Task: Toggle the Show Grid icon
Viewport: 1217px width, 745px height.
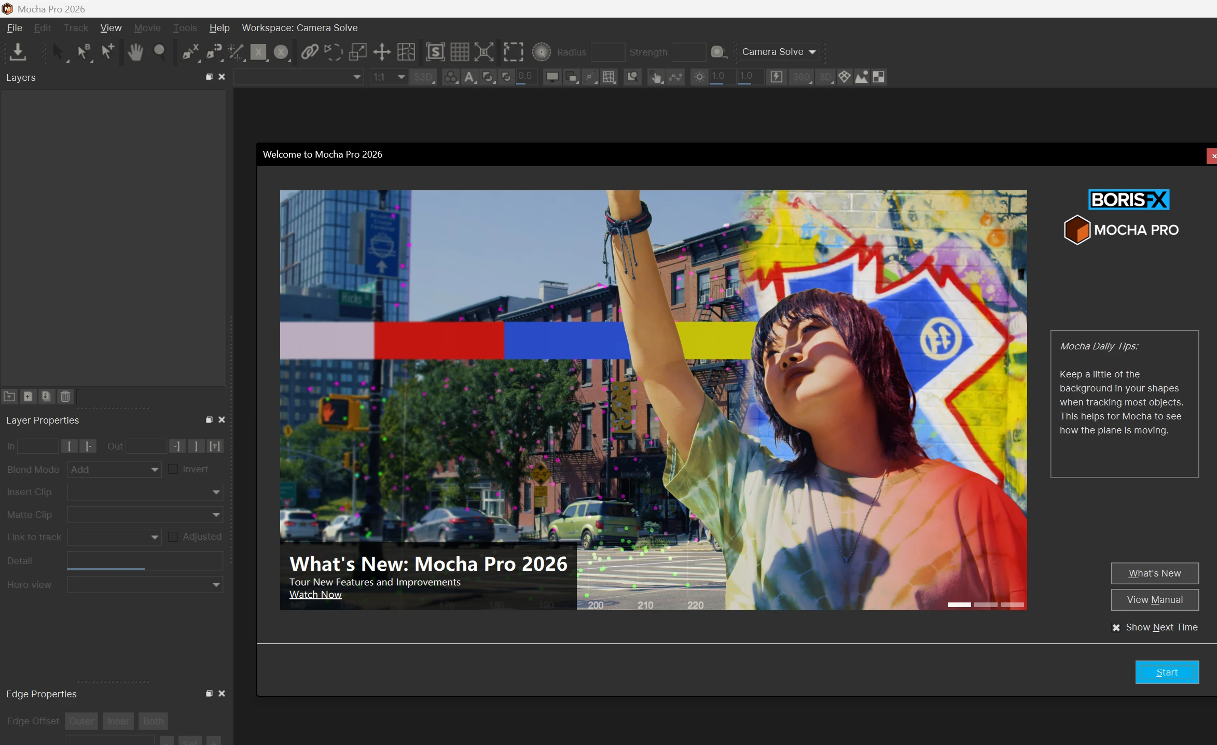Action: 460,52
